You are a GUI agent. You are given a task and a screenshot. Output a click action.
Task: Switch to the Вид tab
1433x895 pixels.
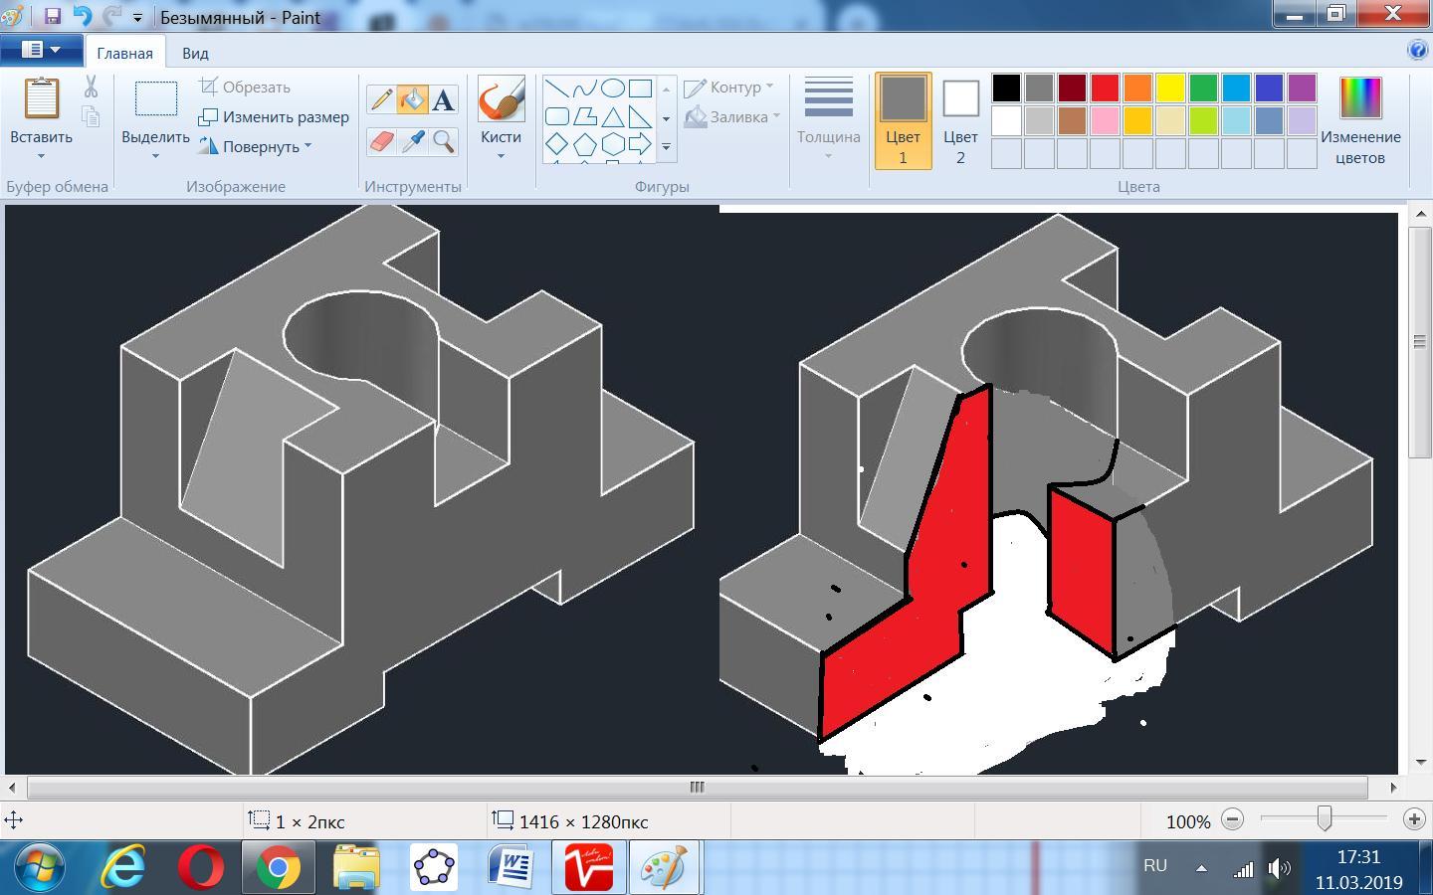pos(195,53)
